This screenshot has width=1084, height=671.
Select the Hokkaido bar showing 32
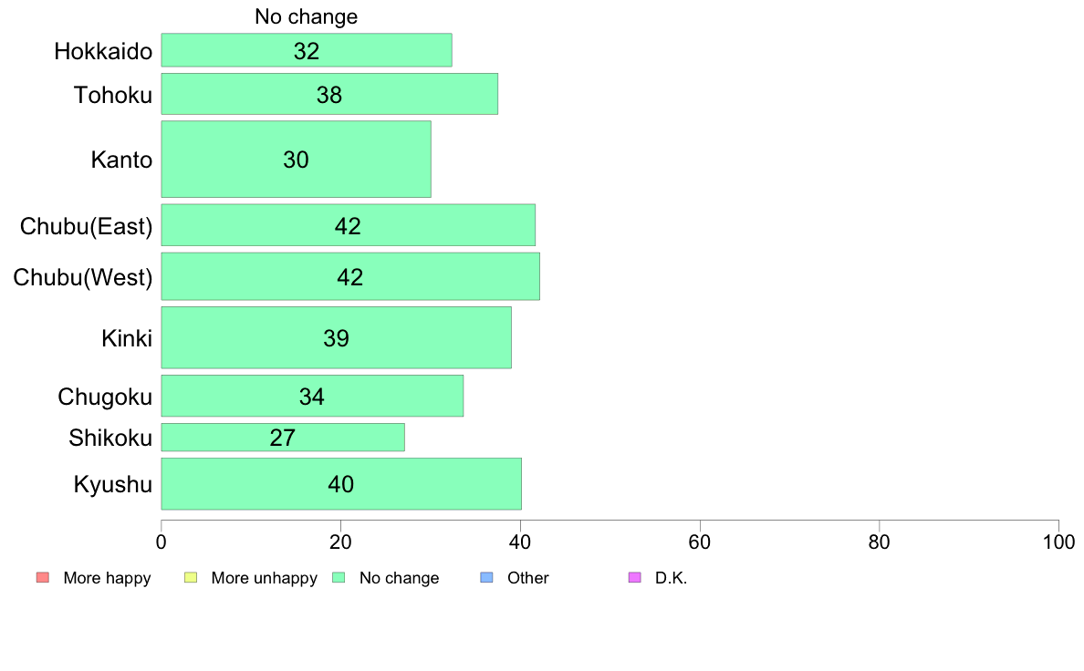307,50
